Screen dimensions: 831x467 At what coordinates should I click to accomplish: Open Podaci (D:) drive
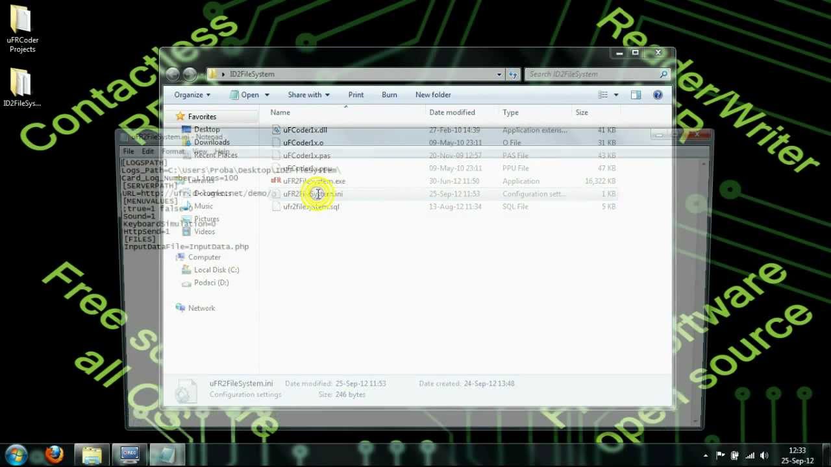coord(211,283)
